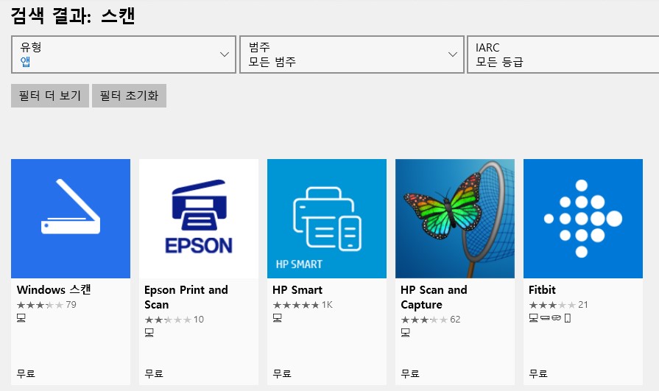Click the star rating with 62 reviews

click(x=431, y=320)
